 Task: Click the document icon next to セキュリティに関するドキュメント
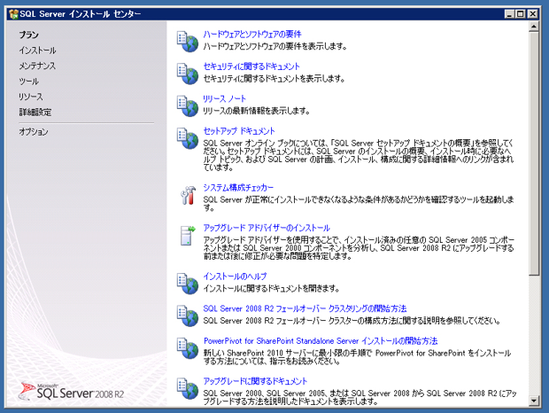tap(188, 74)
